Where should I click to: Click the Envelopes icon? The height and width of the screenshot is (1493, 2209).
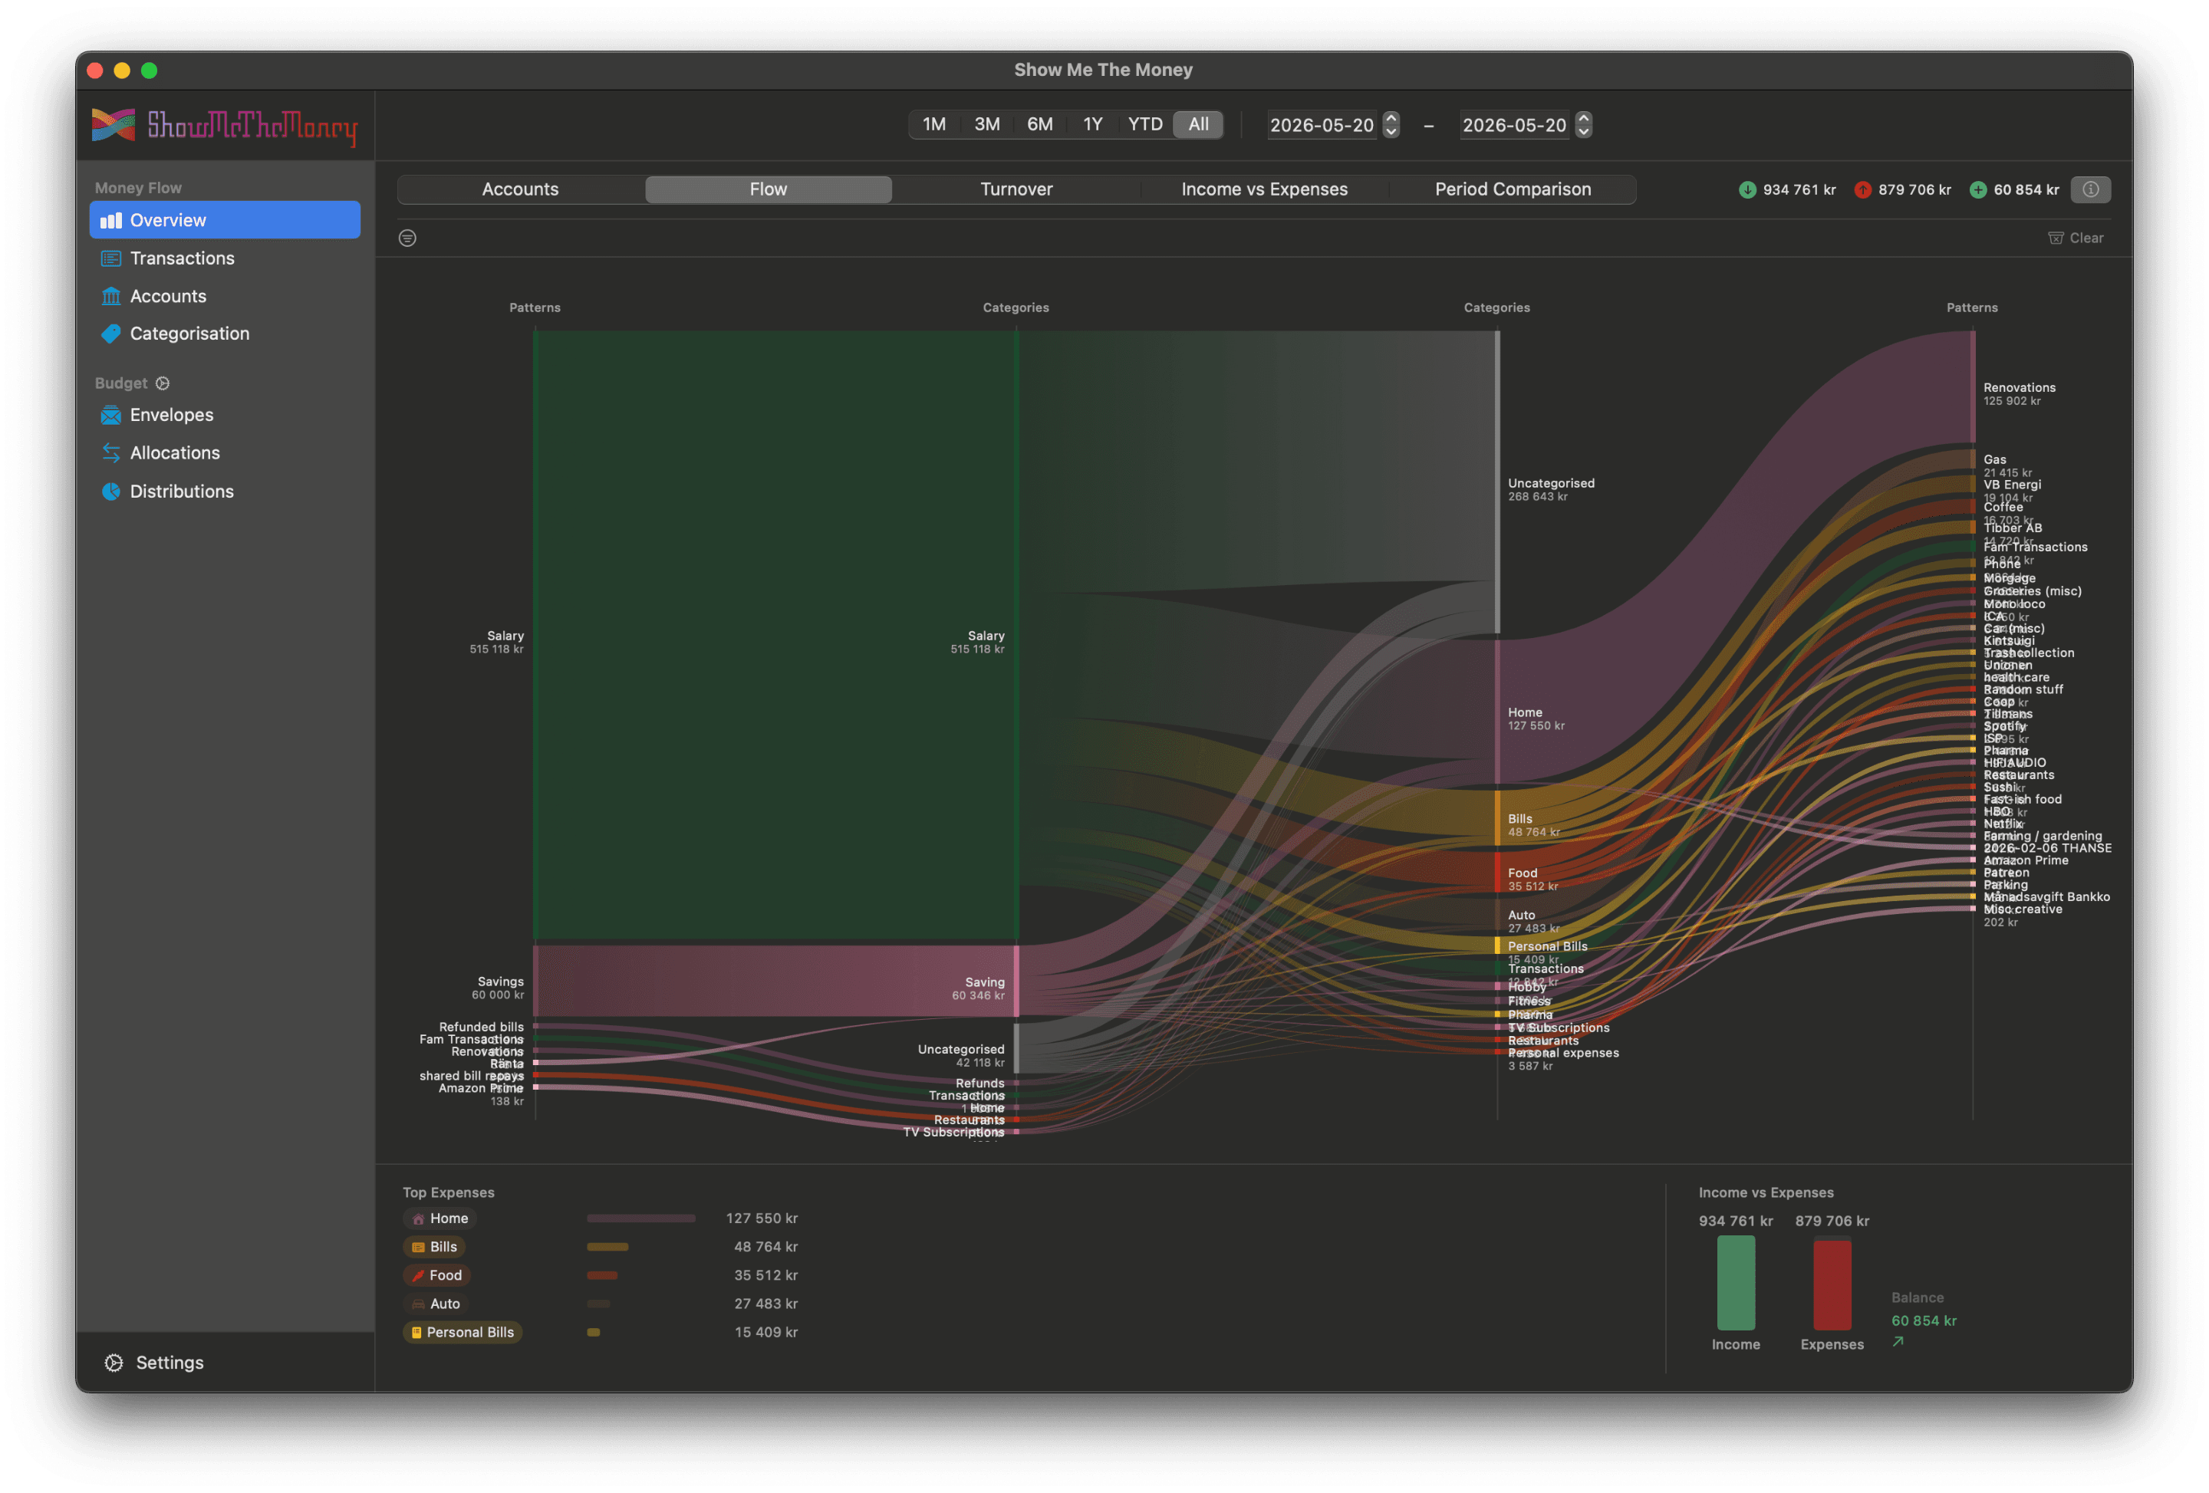(111, 416)
